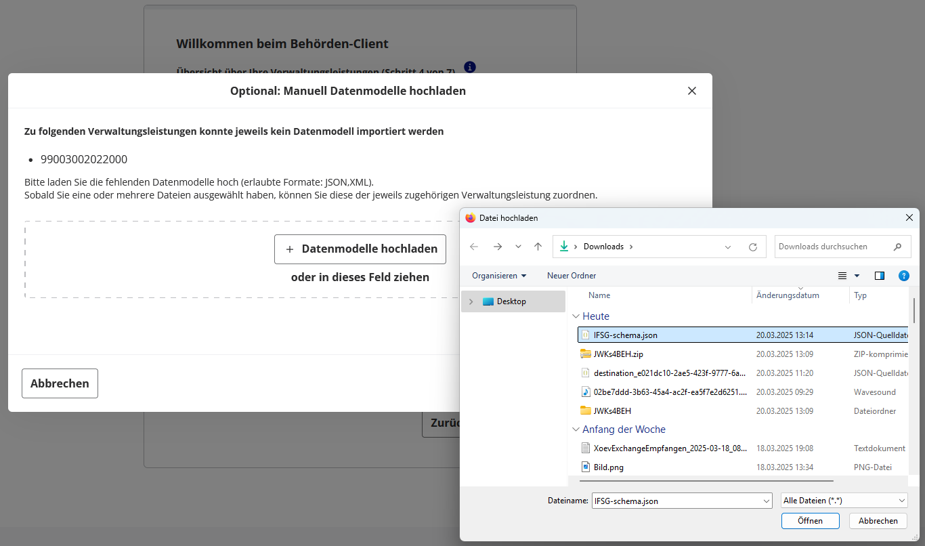
Task: Click the info icon beside step heading
Action: (470, 67)
